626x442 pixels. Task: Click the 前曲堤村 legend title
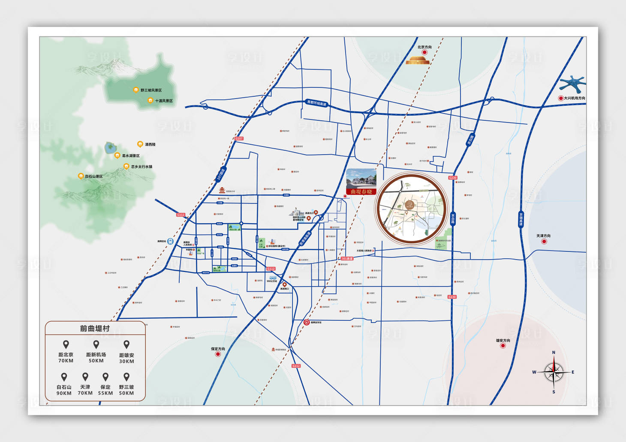click(95, 329)
